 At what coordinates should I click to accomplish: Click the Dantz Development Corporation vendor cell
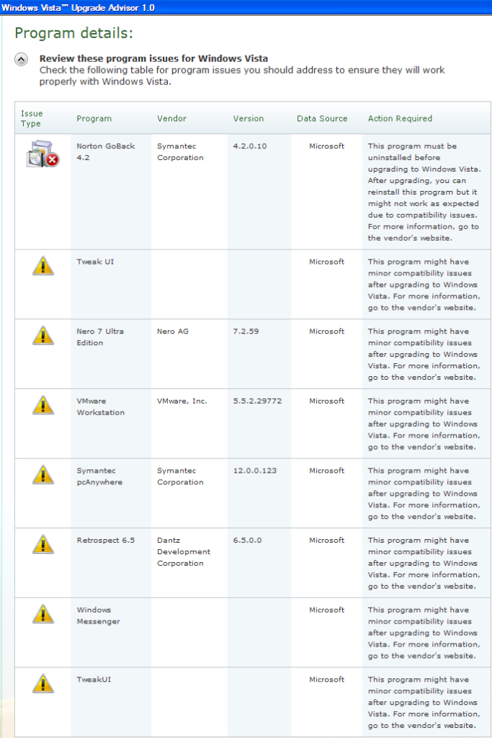pos(184,551)
